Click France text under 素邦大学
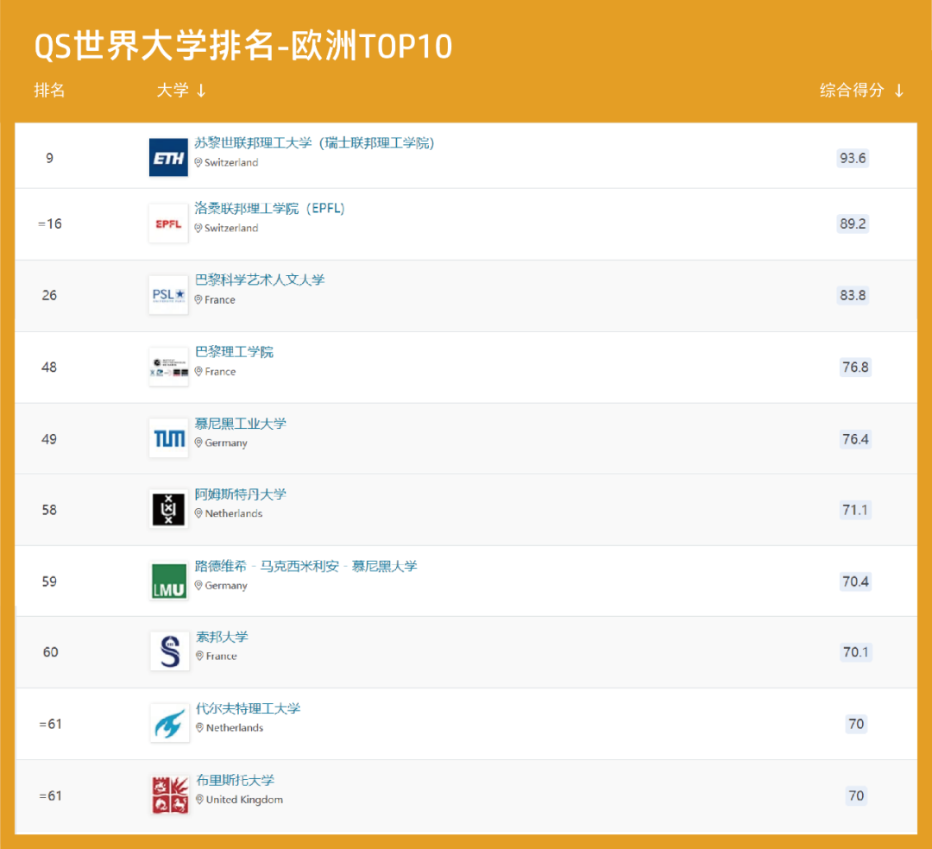932x849 pixels. [x=221, y=656]
